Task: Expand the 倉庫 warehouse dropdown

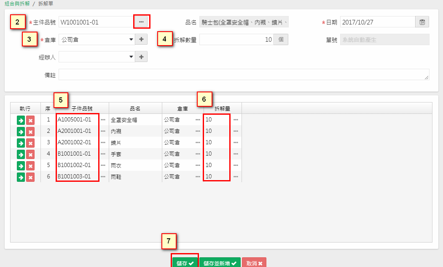Action: click(x=131, y=39)
